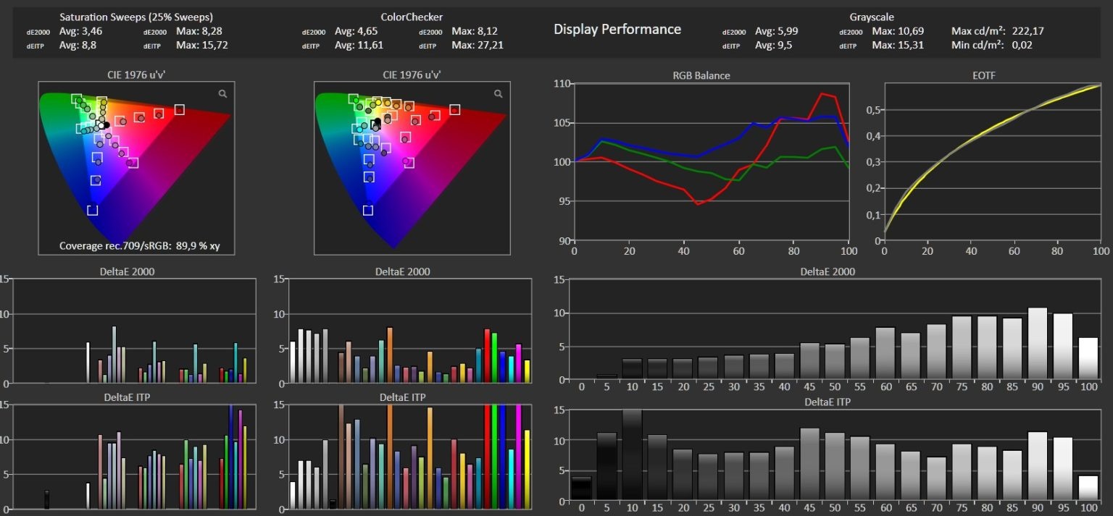Click the white 100 bar in grayscale DeltaE 2000
This screenshot has height=516, width=1113.
tap(1088, 359)
